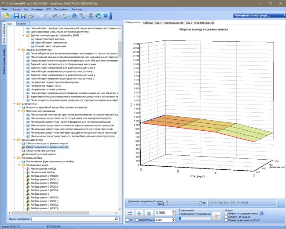Collapse the 'Диагностика' folder
The width and height of the screenshot is (286, 229).
click(x=15, y=104)
